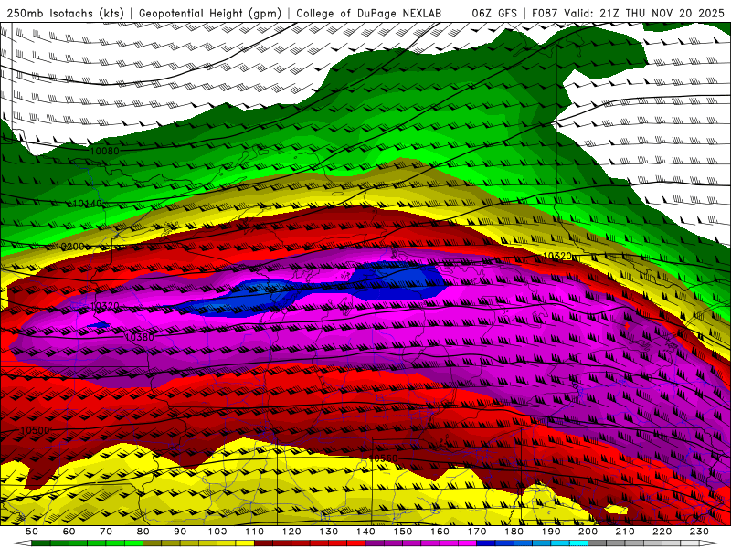Screen dimensions: 731x548
Task: Click the 220 knots scale label
Action: pyautogui.click(x=662, y=532)
